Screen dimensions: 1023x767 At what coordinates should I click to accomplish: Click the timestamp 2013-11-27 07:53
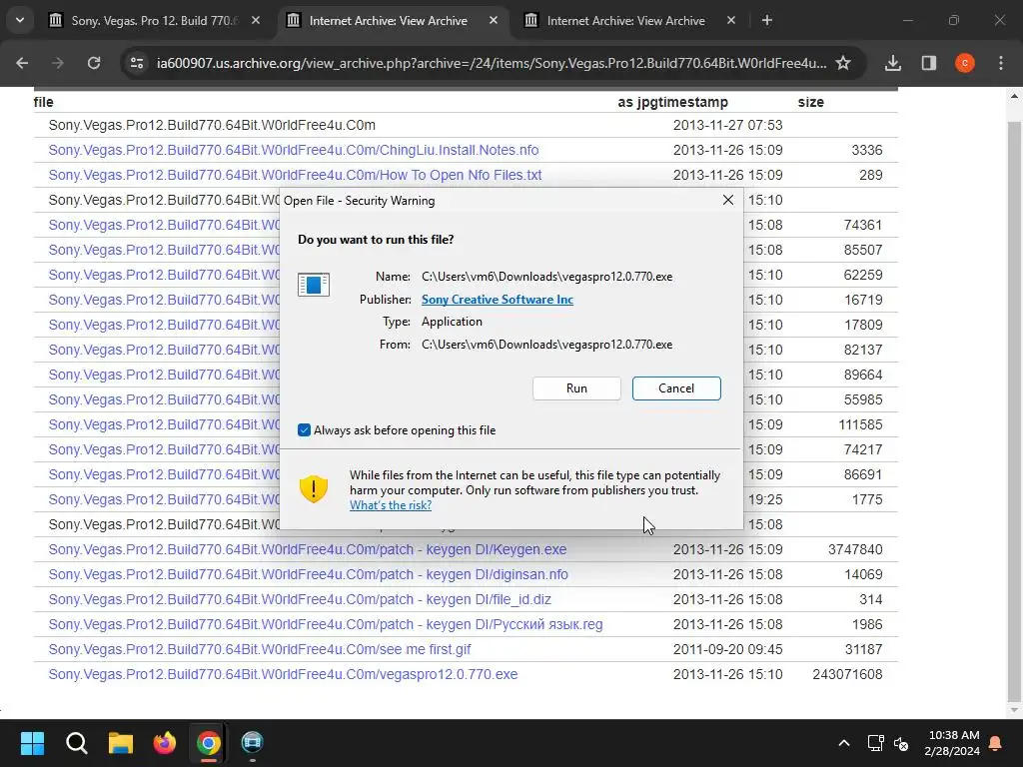pyautogui.click(x=727, y=125)
